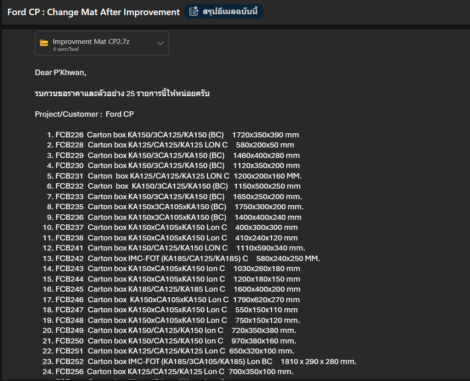Click the Project/Customer : Ford CP line
470x381 pixels.
click(84, 114)
